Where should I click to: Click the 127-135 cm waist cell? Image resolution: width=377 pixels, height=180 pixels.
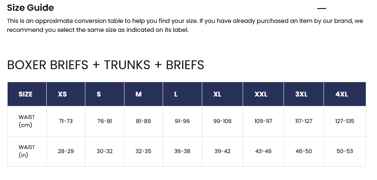pos(345,121)
